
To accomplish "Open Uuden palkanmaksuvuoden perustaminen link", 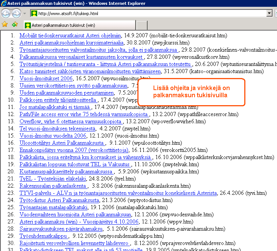I will pos(67,93).
